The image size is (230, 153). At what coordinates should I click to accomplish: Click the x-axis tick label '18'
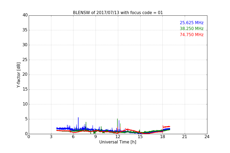pyautogui.click(x=163, y=137)
